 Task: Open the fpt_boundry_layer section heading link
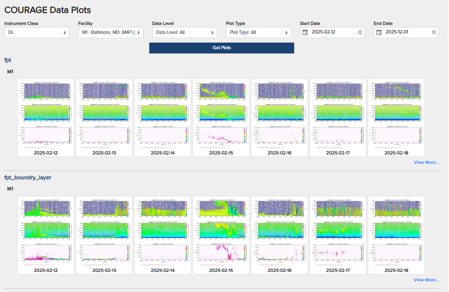(28, 178)
